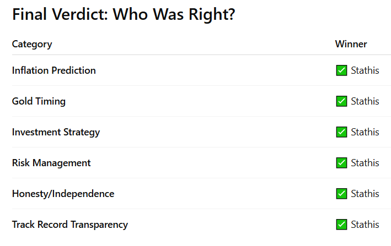Click the Honesty/Independence green checkmark emoji
Screen dimensions: 391x246
[x=341, y=194]
